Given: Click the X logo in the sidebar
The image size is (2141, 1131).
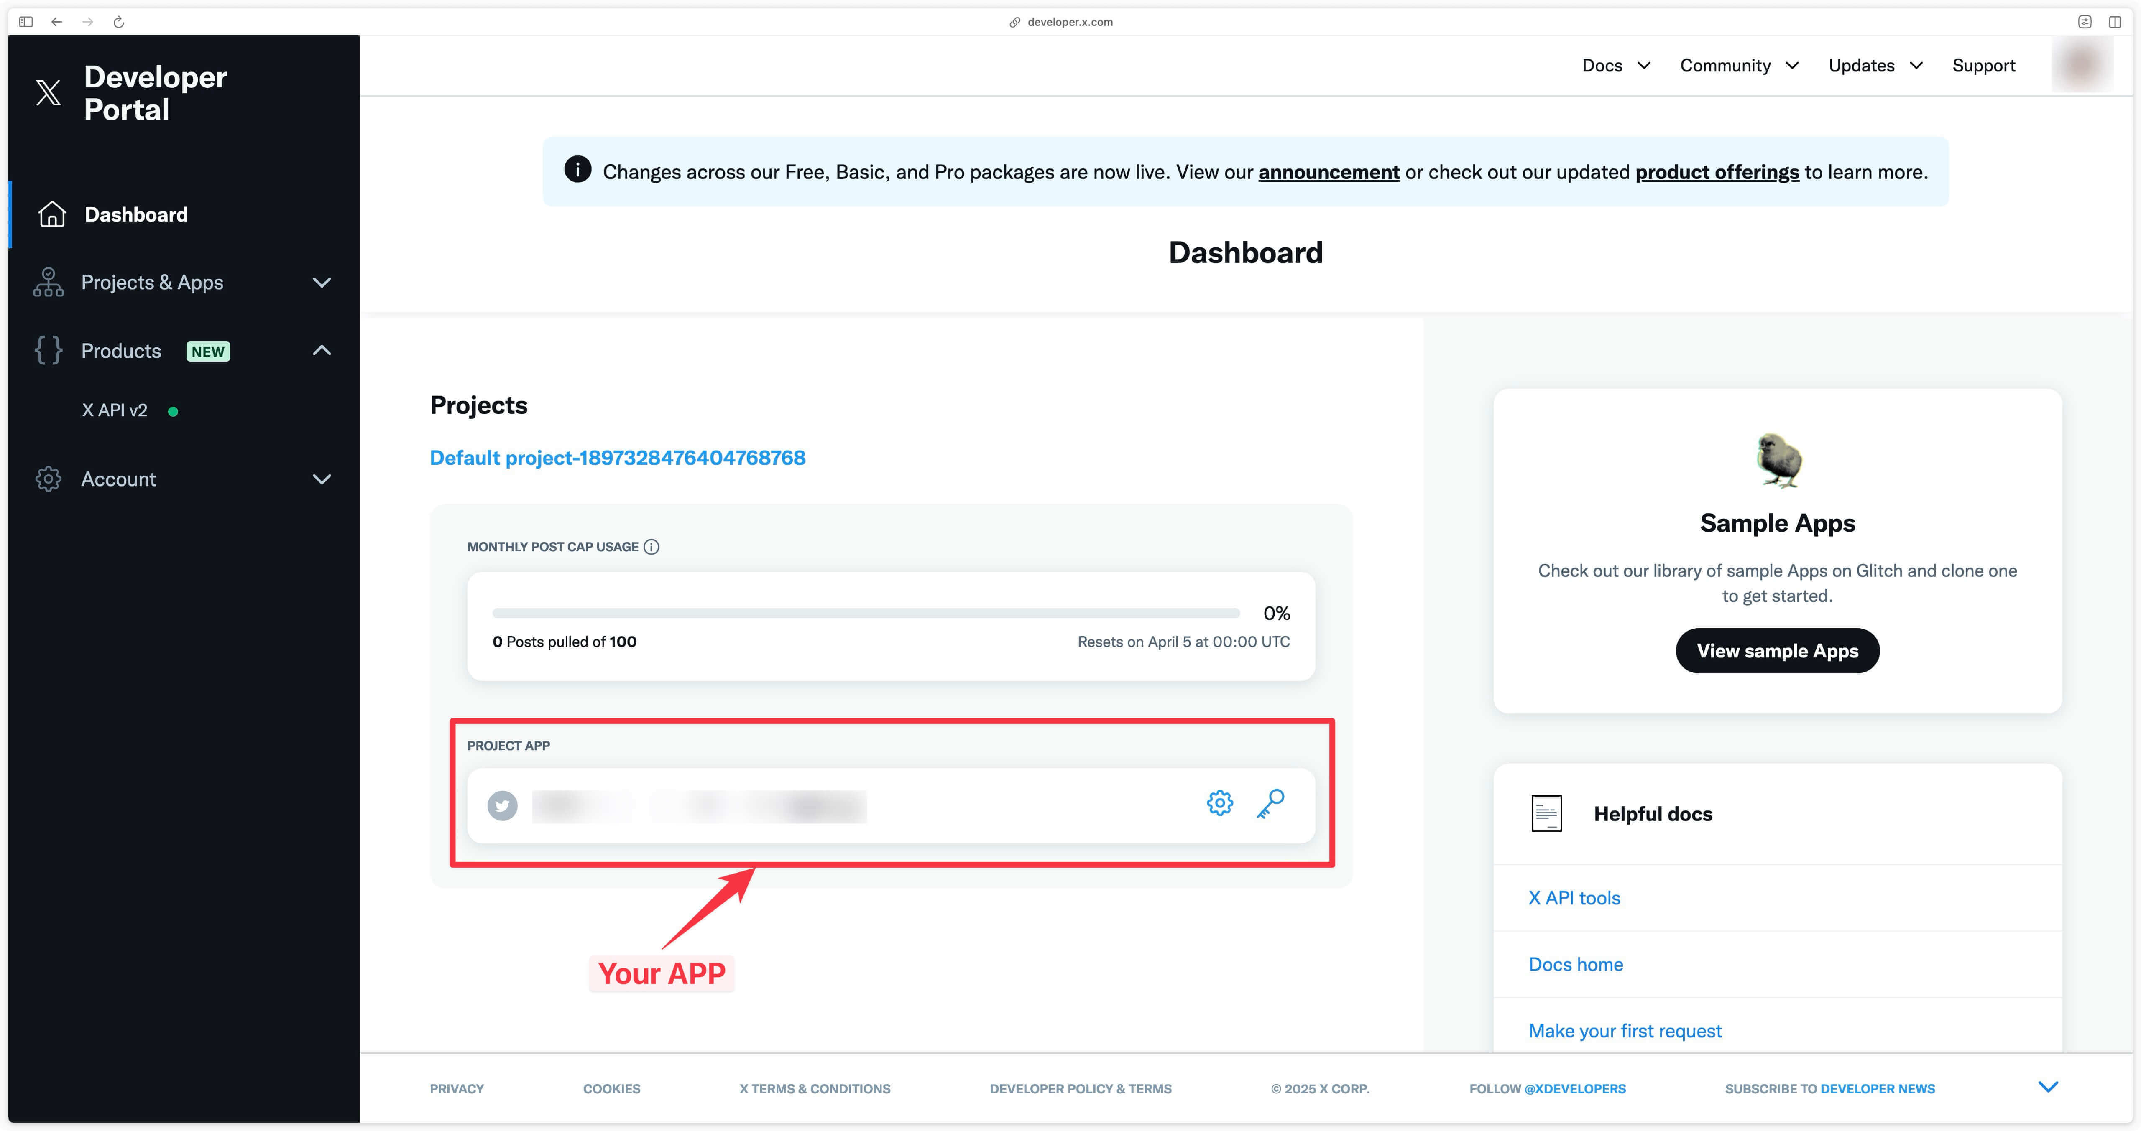Looking at the screenshot, I should 48,92.
